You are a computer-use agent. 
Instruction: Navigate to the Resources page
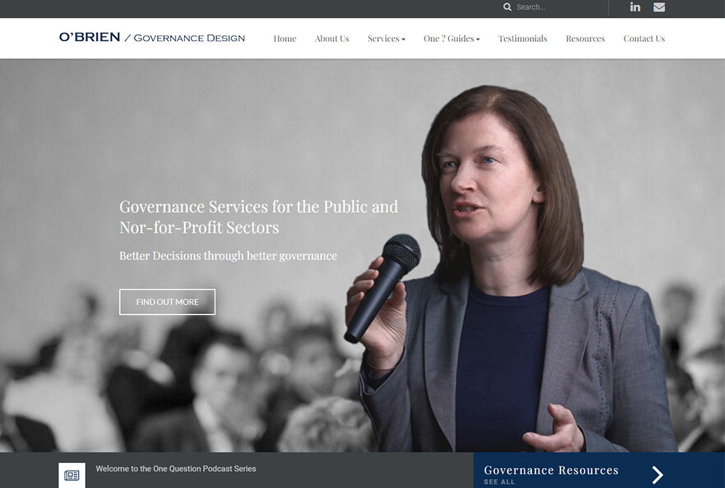coord(585,38)
